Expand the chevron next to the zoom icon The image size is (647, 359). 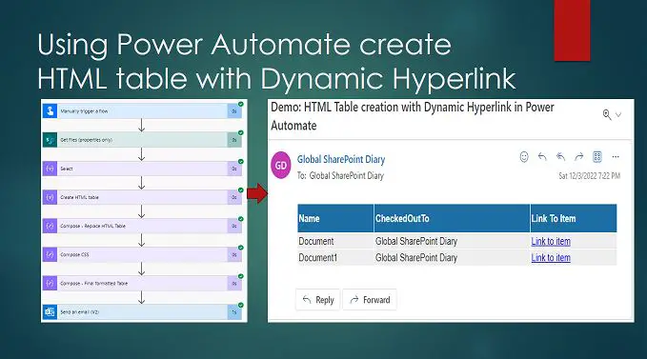618,114
